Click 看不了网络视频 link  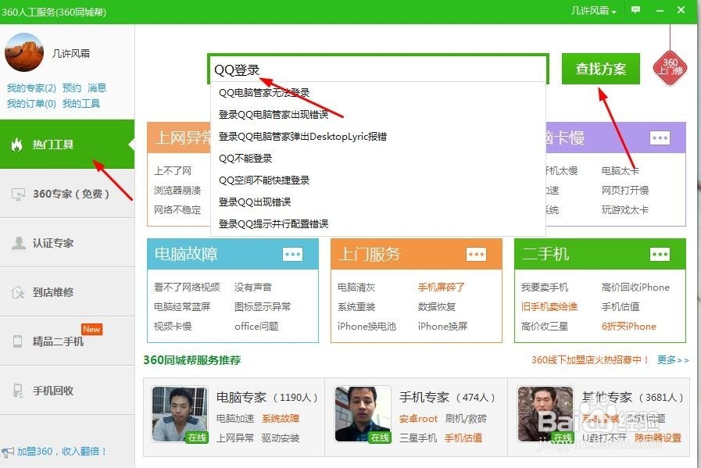coord(187,287)
